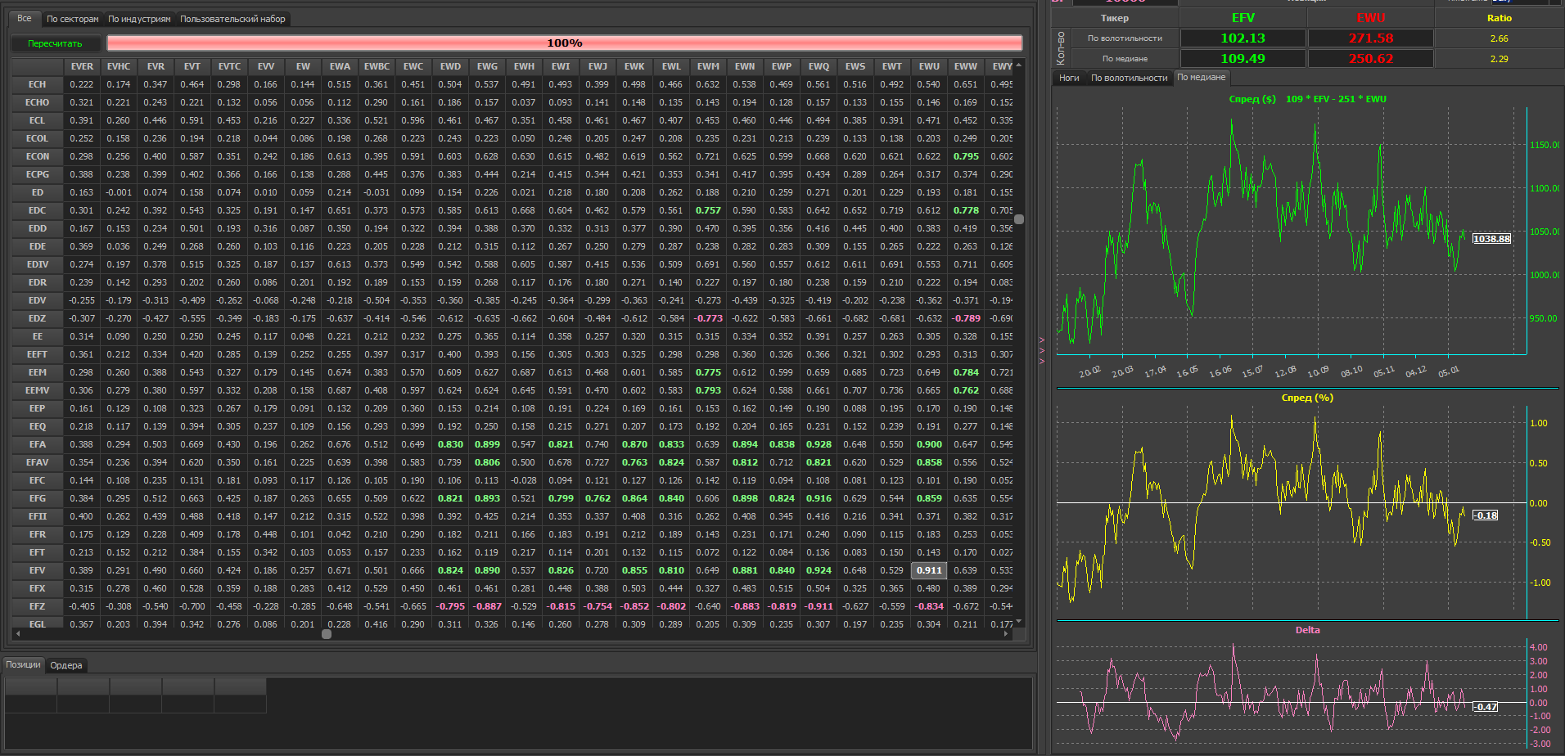Click the EWW column header

click(966, 66)
